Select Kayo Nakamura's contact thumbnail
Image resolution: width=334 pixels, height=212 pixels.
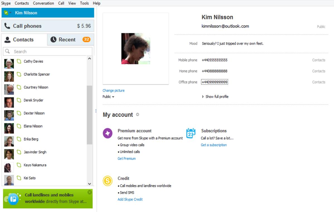[x=9, y=167]
